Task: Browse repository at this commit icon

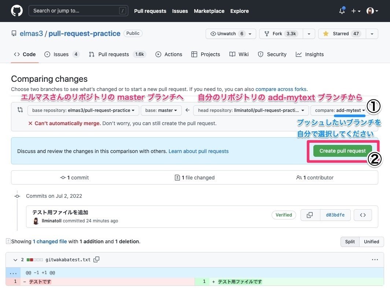Action: (363, 215)
